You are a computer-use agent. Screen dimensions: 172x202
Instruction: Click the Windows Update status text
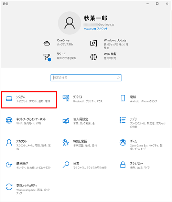tap(116, 46)
